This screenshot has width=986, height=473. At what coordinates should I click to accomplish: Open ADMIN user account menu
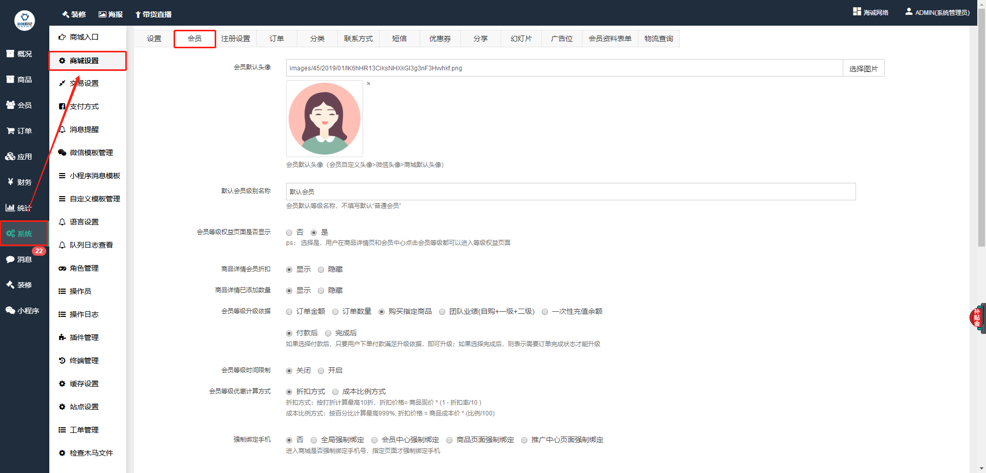pyautogui.click(x=937, y=12)
